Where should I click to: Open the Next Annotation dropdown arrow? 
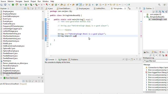pos(103,5)
